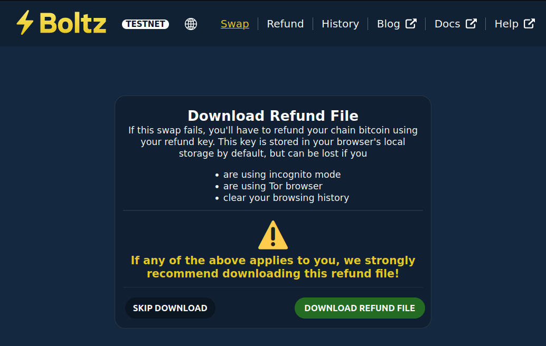Viewport: 546px width, 346px height.
Task: Click the external-link icon beside Docs
Action: pyautogui.click(x=471, y=24)
